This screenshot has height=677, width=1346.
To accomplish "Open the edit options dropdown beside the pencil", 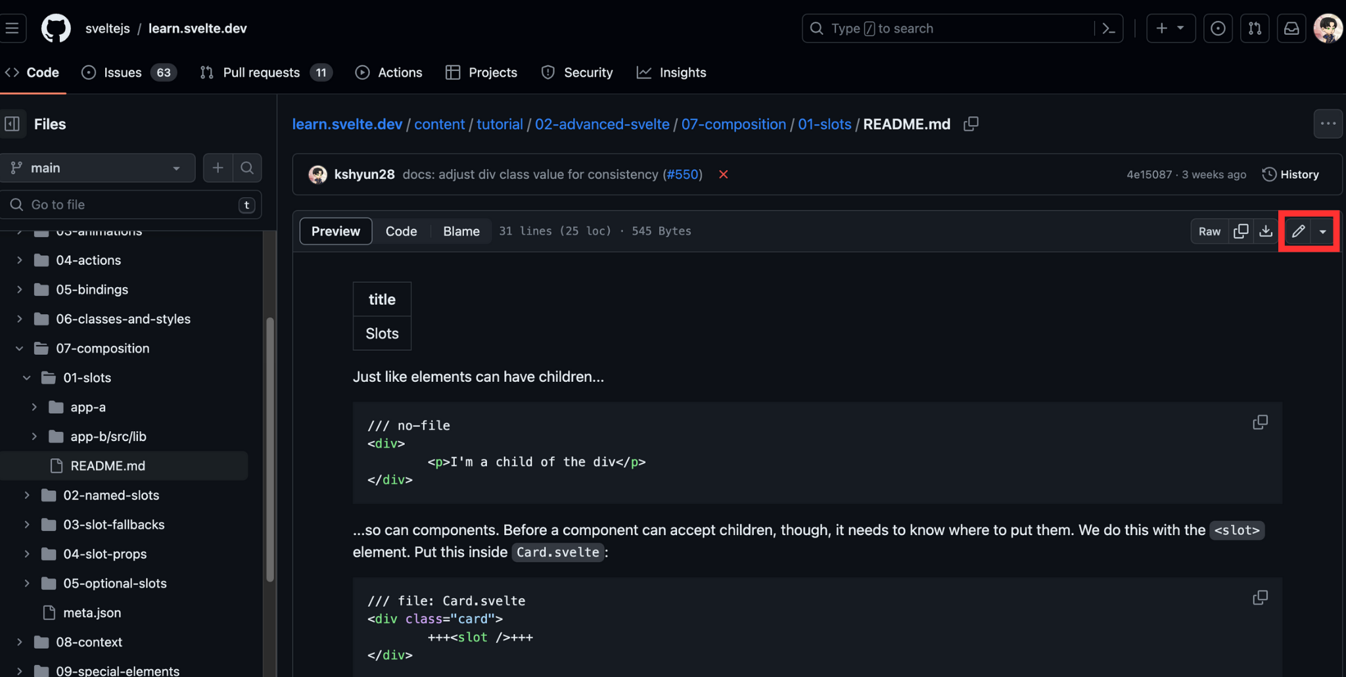I will 1323,231.
